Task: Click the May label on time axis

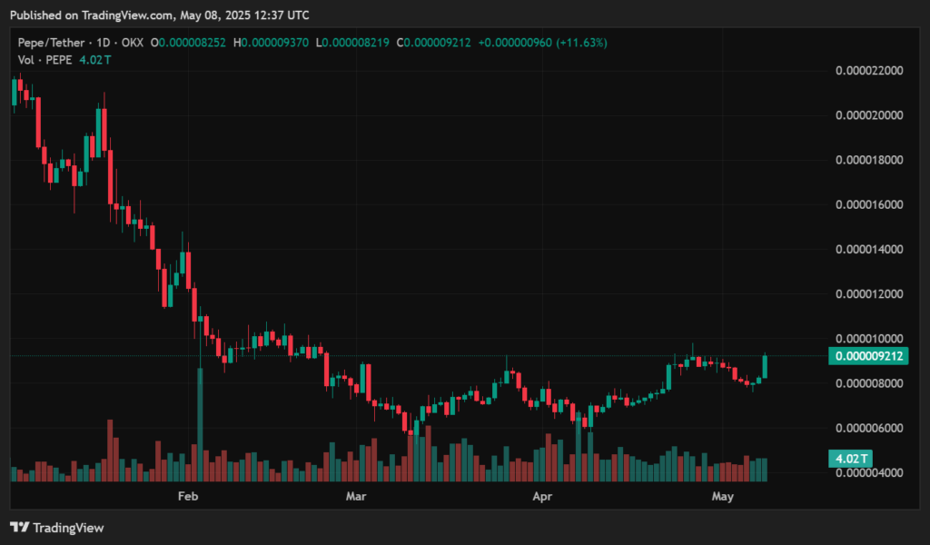Action: pos(722,496)
